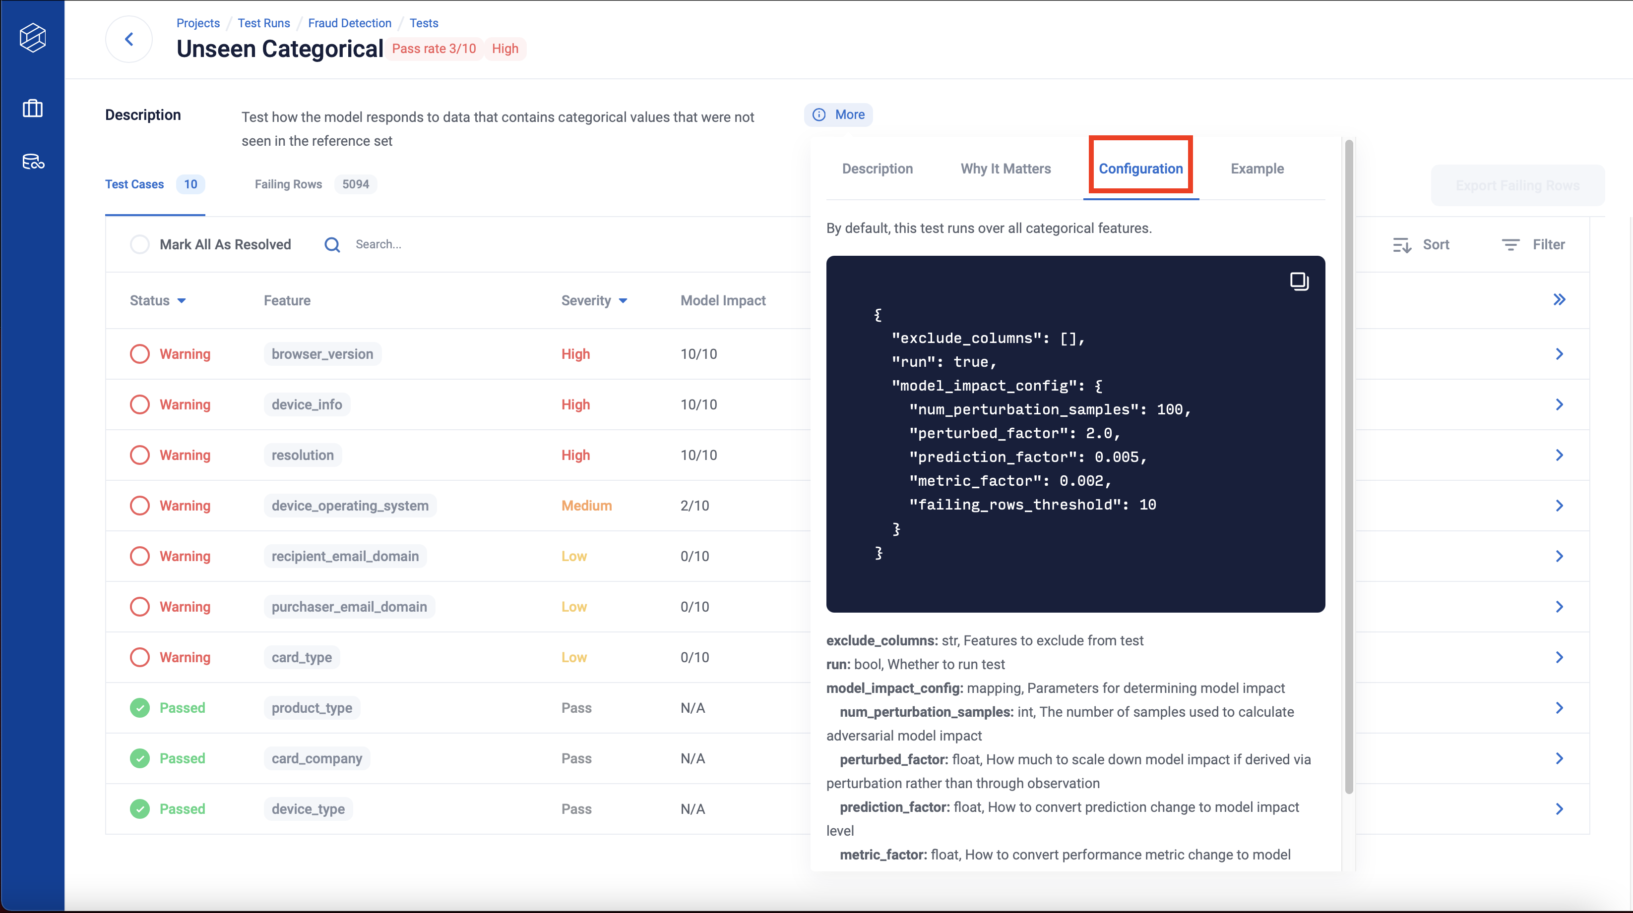Viewport: 1633px width, 913px height.
Task: Click the Medium severity value
Action: 586,506
